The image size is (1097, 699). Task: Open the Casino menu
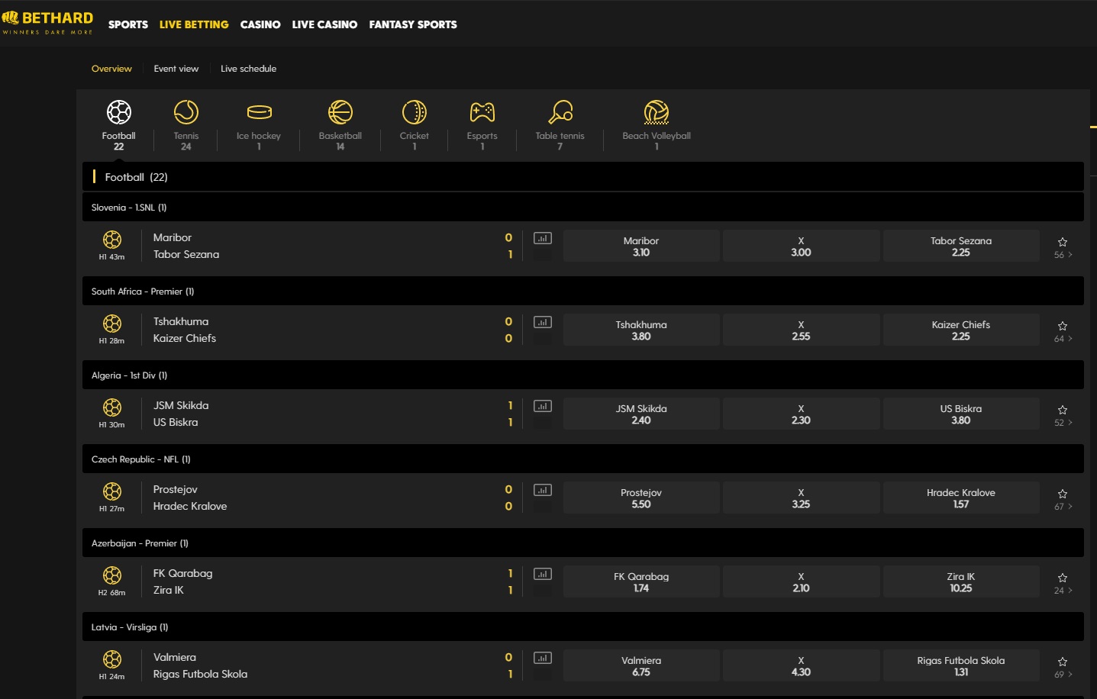[x=260, y=24]
